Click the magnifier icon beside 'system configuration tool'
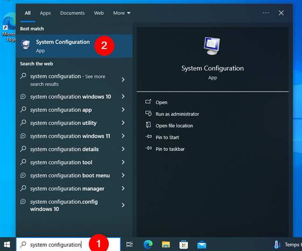Screen dimensions: 302x251 23,162
